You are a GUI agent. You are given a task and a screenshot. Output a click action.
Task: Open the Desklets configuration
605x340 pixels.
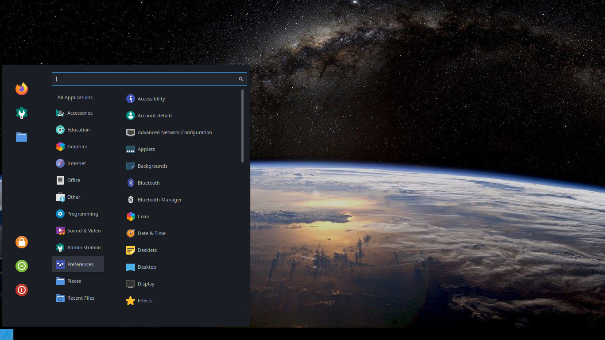pos(147,250)
